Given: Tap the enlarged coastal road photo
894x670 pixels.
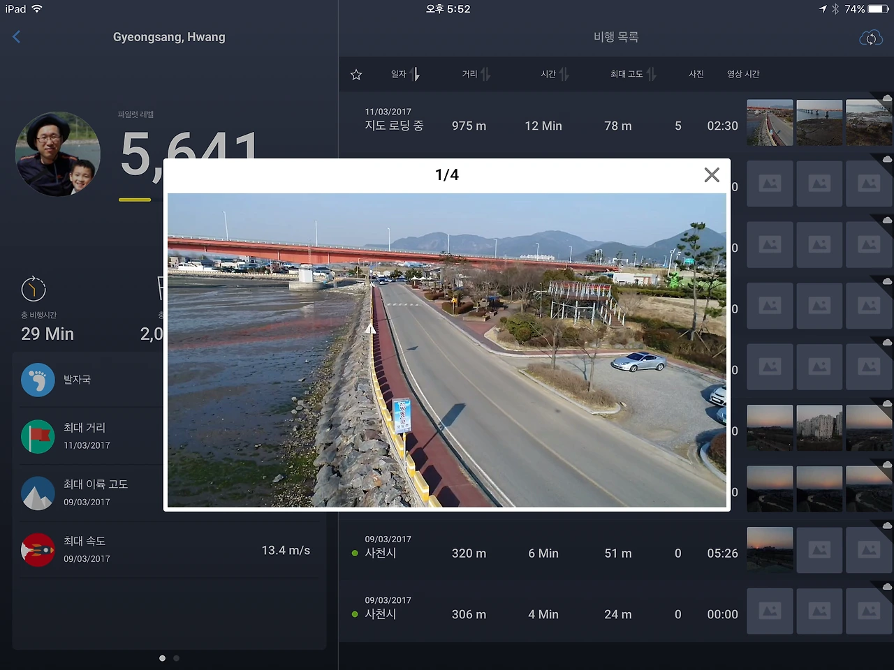Looking at the screenshot, I should point(447,350).
